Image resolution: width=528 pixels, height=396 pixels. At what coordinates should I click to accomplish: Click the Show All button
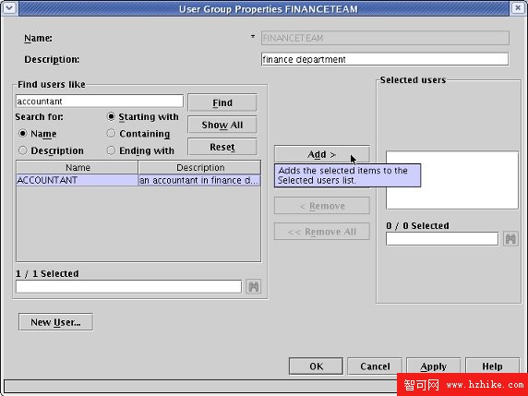click(x=222, y=125)
